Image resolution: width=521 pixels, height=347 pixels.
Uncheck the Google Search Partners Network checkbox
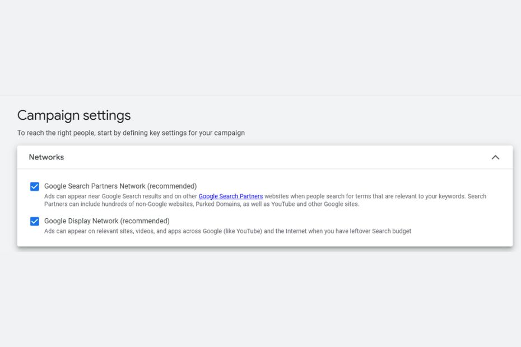pos(35,186)
